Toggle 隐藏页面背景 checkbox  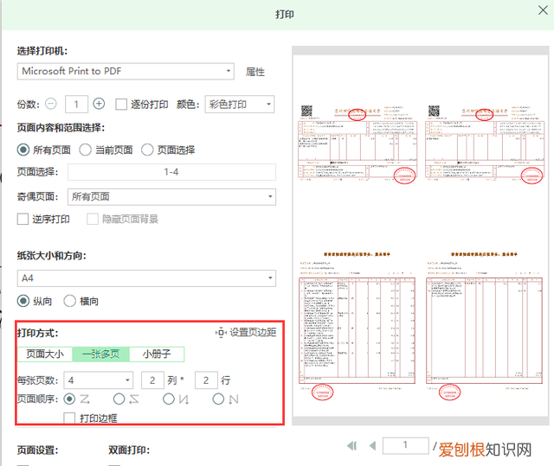click(x=93, y=219)
